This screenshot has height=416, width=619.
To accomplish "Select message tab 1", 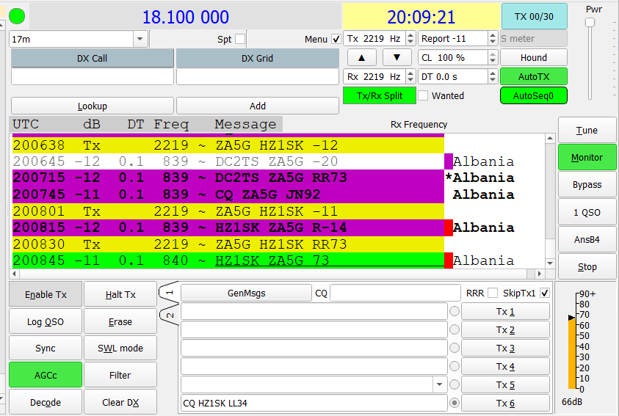I will 169,293.
